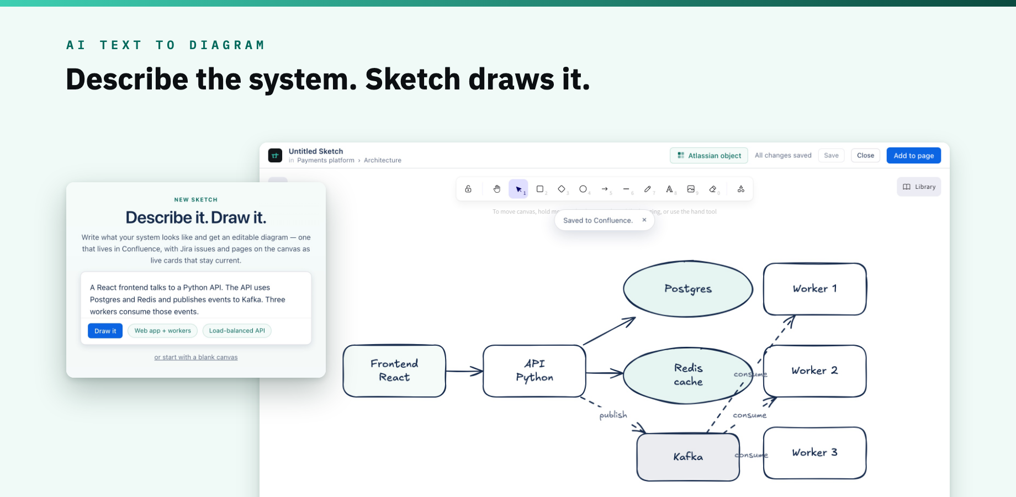
Task: Select the Frontend React box
Action: click(x=394, y=371)
